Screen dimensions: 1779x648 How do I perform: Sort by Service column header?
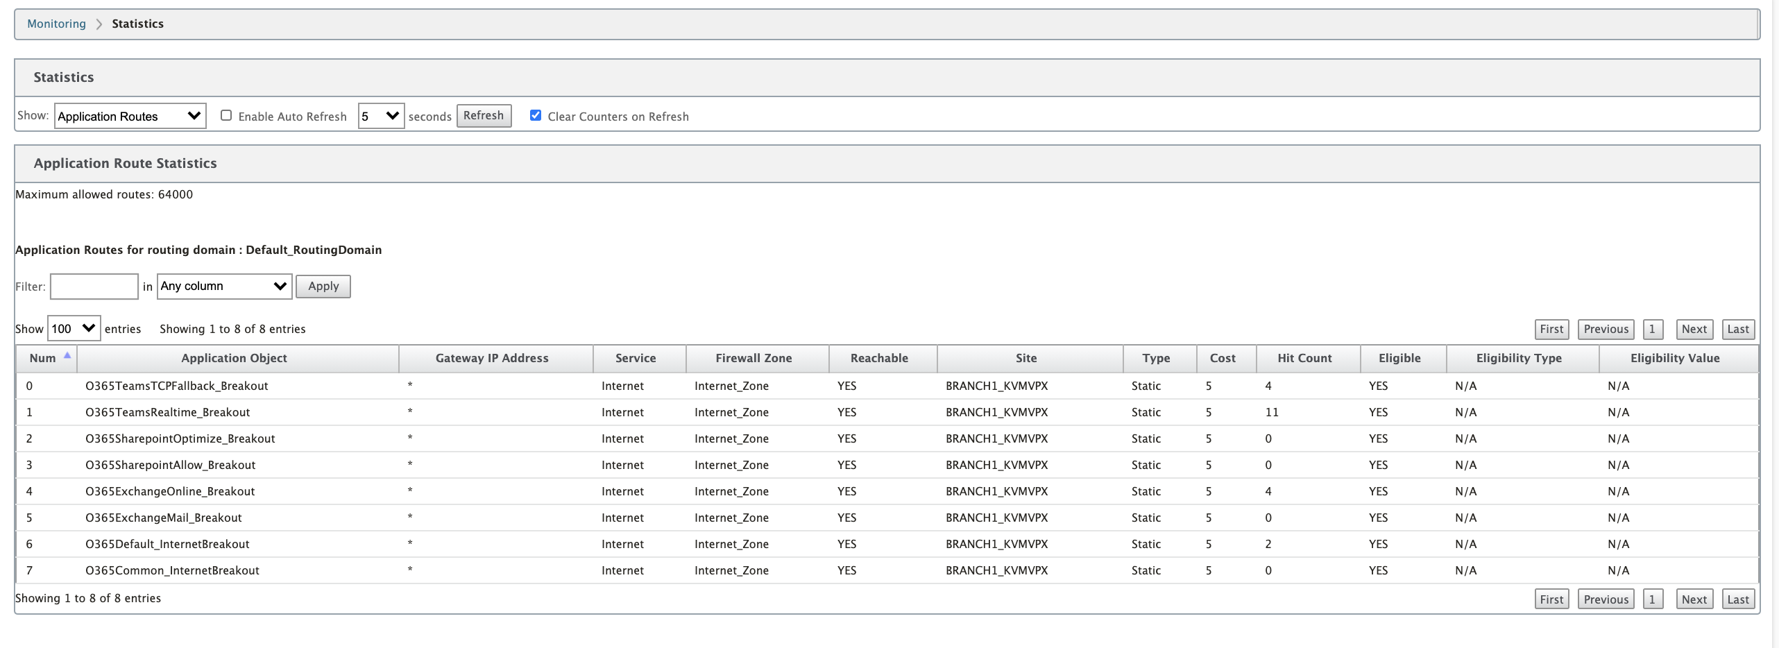point(640,359)
